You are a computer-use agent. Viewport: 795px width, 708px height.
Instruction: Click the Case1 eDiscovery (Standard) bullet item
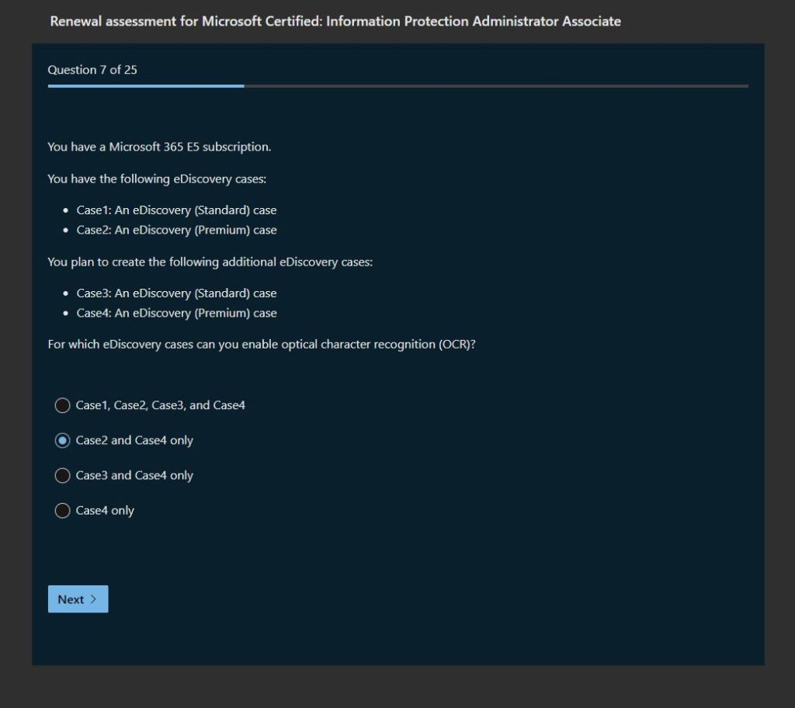point(176,210)
